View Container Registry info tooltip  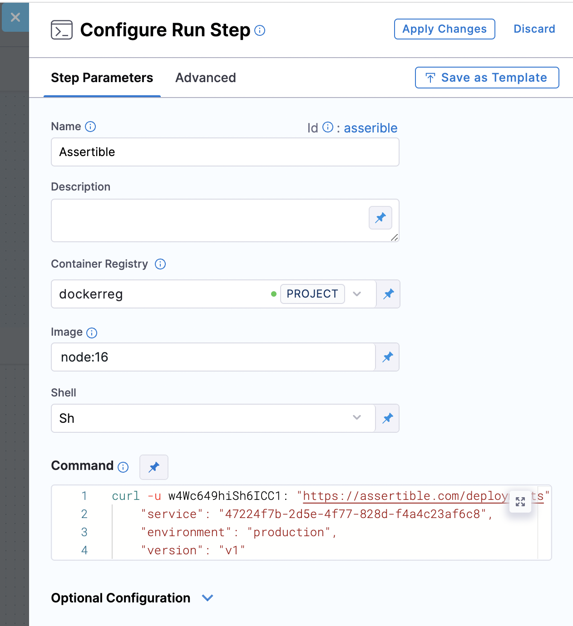(160, 264)
